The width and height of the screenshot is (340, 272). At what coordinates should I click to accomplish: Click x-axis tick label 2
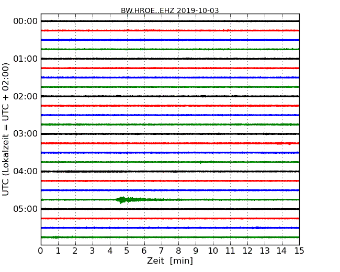[75, 251]
